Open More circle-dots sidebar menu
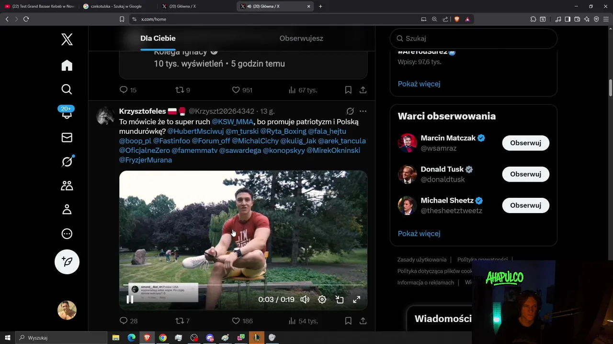Image resolution: width=613 pixels, height=344 pixels. click(x=67, y=234)
